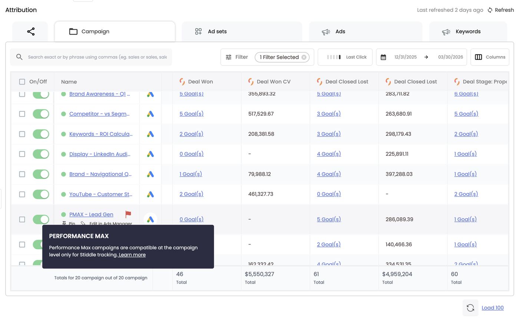
Task: Sort by the Deal Won CV column header
Action: pyautogui.click(x=274, y=82)
